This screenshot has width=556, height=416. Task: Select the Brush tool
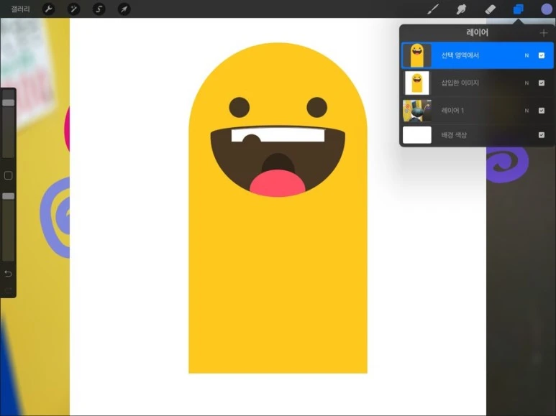tap(433, 9)
